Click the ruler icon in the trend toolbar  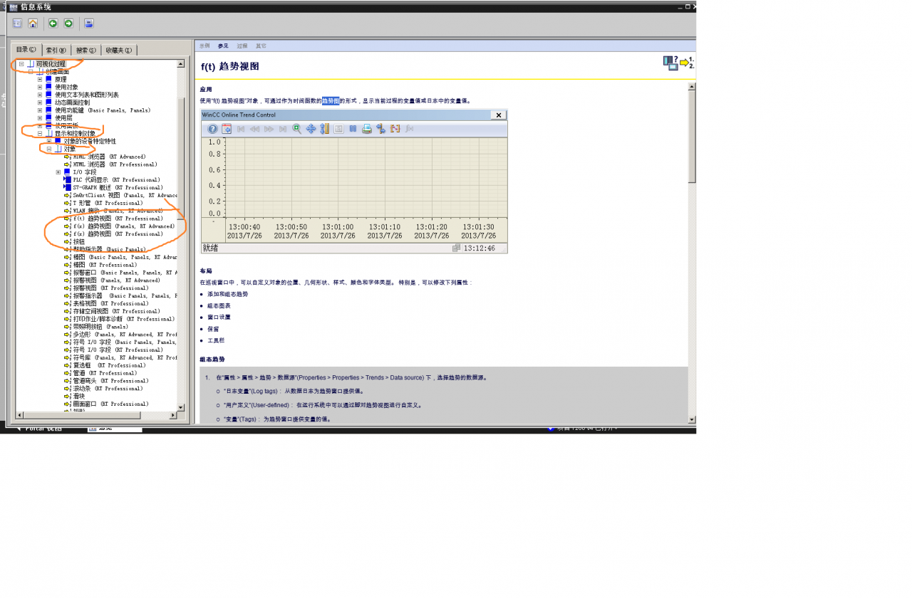[325, 129]
